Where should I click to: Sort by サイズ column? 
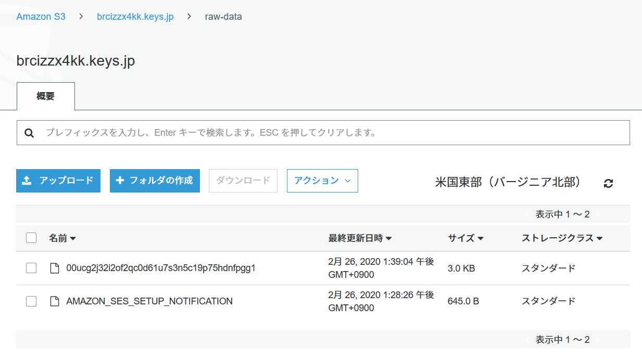pos(465,238)
